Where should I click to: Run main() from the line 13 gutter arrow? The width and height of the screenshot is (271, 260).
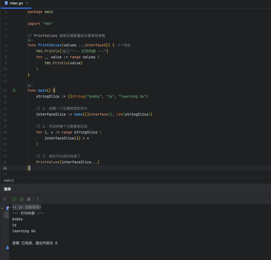[15, 90]
